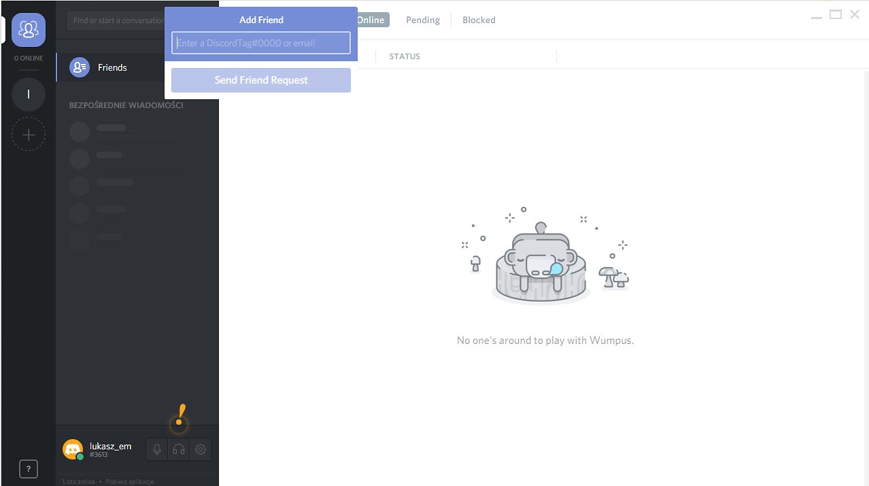
Task: Deafen with the headphones icon
Action: (x=179, y=449)
